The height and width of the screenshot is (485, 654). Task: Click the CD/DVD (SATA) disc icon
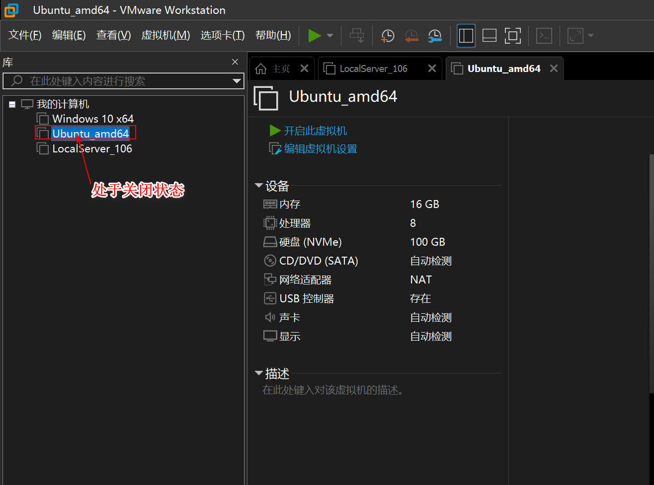[x=270, y=261]
